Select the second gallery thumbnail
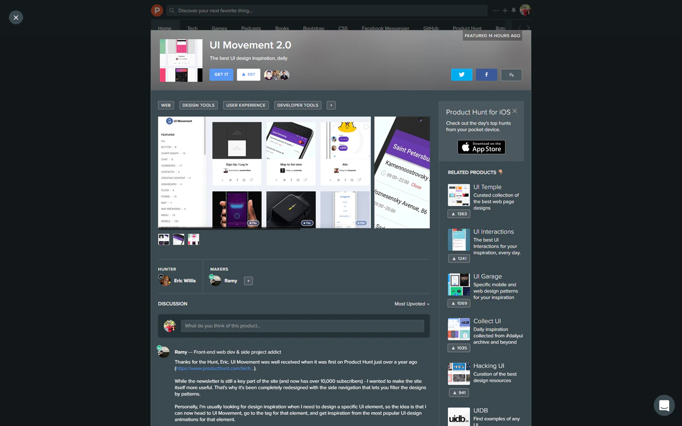 click(178, 239)
